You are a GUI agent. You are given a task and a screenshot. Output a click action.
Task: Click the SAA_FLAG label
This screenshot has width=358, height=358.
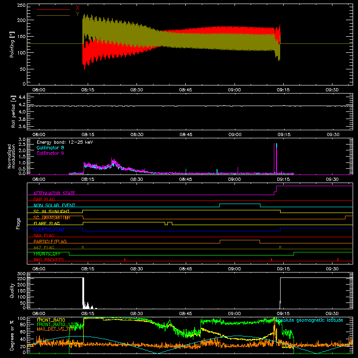(44, 235)
